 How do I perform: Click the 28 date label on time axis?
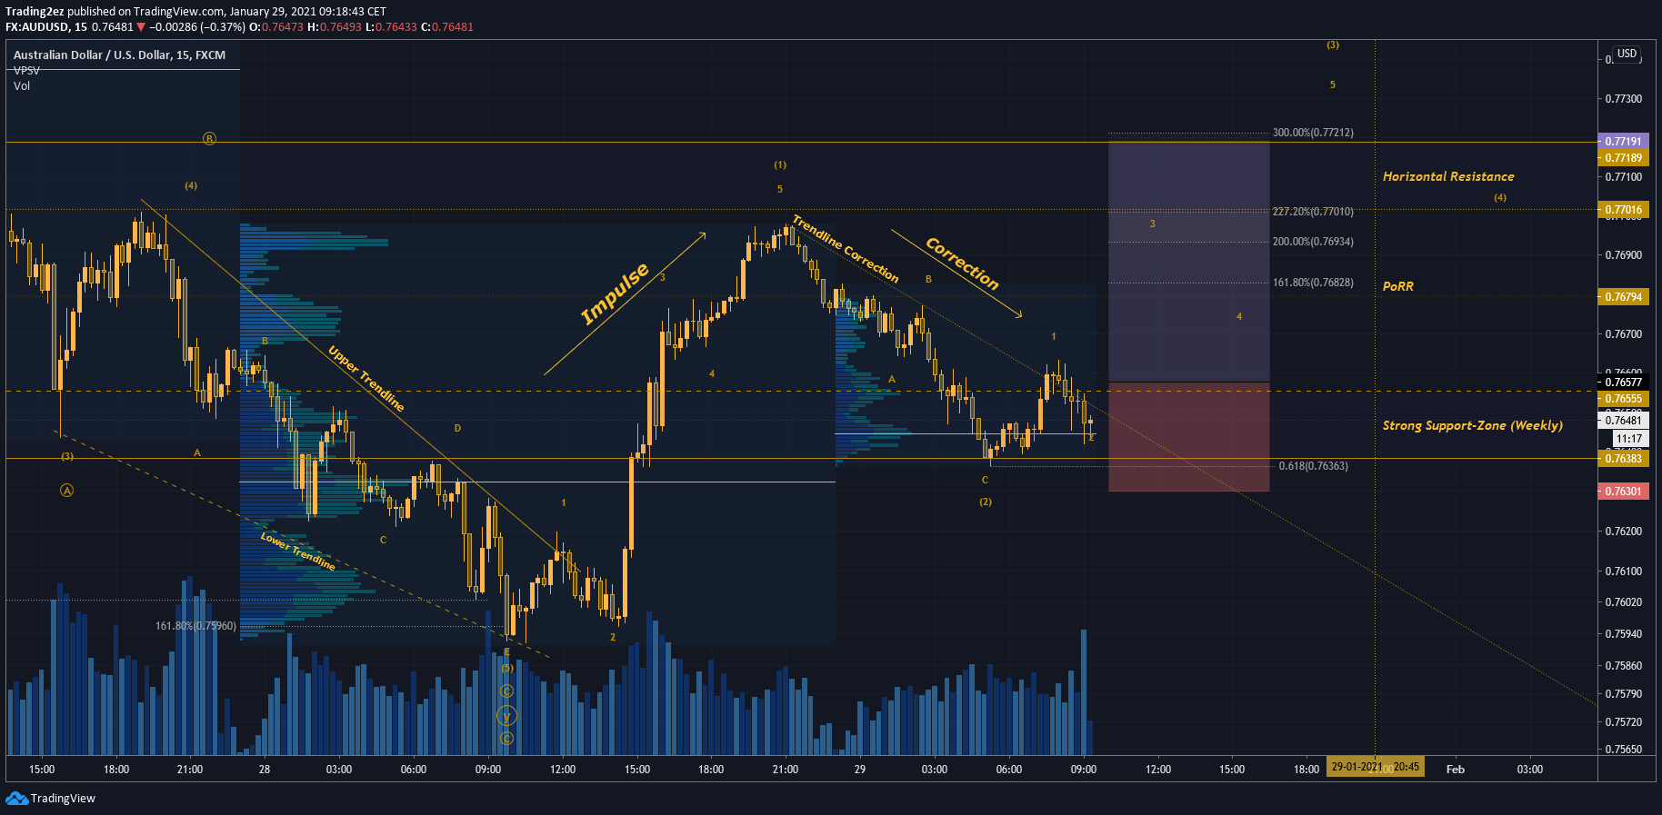click(265, 770)
